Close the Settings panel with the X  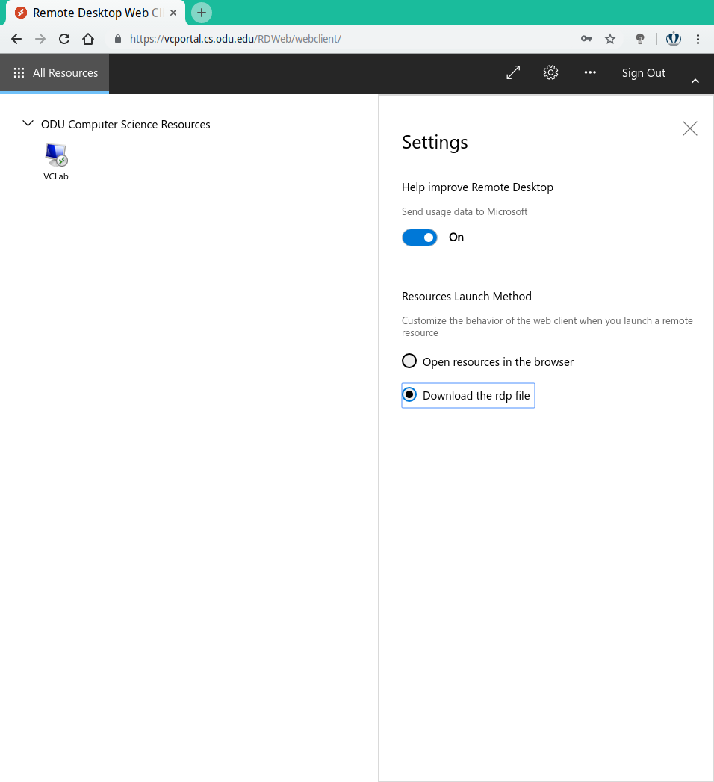point(689,128)
